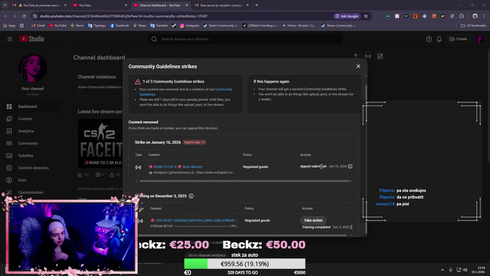Open the tab search dropdown arrow
This screenshot has height=276, width=490.
[5, 5]
